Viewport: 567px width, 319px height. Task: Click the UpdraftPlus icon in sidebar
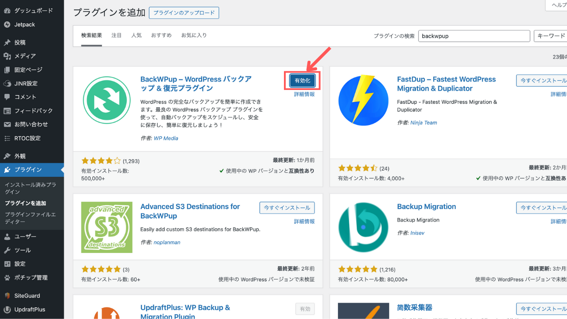point(7,310)
